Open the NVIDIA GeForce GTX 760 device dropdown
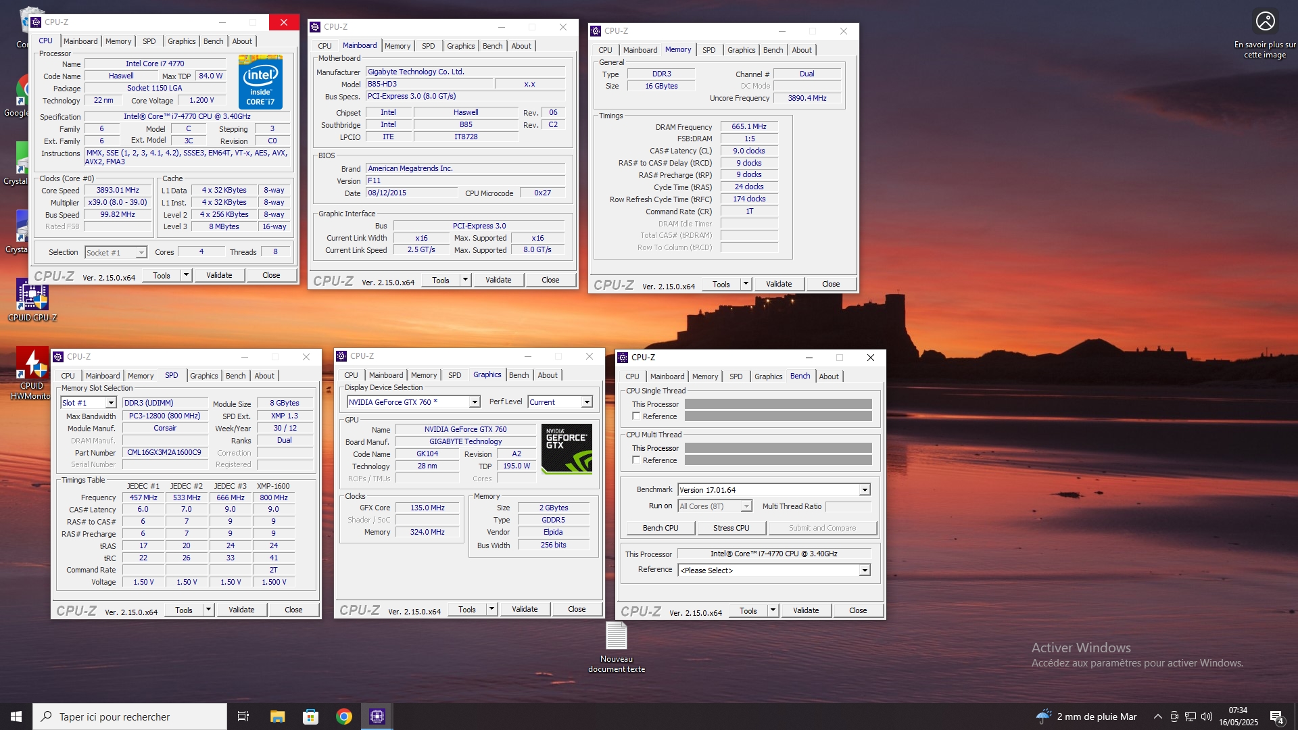The width and height of the screenshot is (1298, 730). [x=475, y=402]
